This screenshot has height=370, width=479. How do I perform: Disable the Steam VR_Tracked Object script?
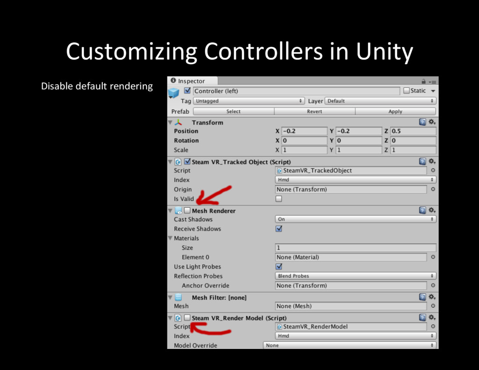187,161
